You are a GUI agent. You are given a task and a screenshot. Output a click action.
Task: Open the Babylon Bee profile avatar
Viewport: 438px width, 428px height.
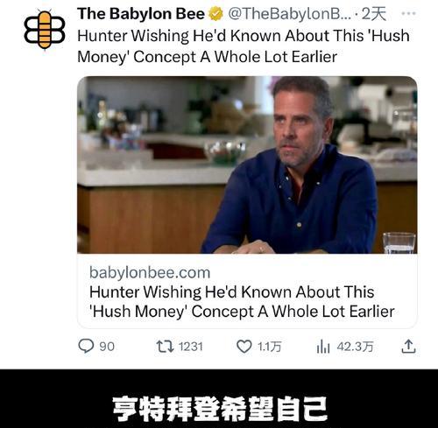[45, 30]
